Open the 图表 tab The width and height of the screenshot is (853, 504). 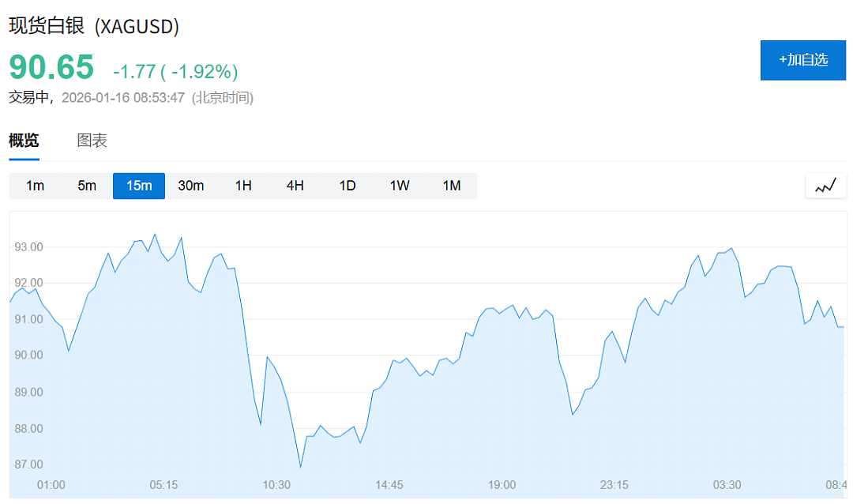(x=92, y=141)
